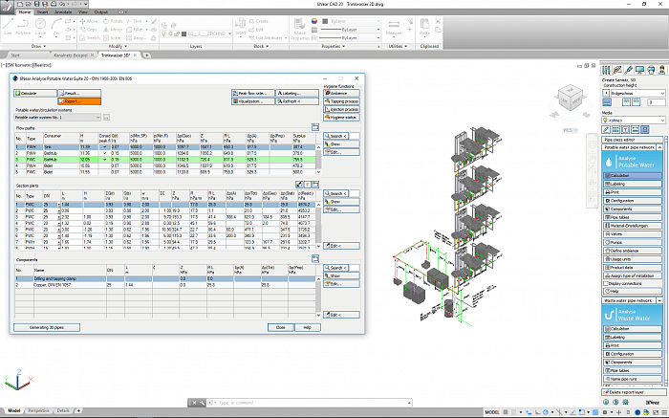Activate the Copy tool
The image size is (669, 418).
[x=88, y=30]
